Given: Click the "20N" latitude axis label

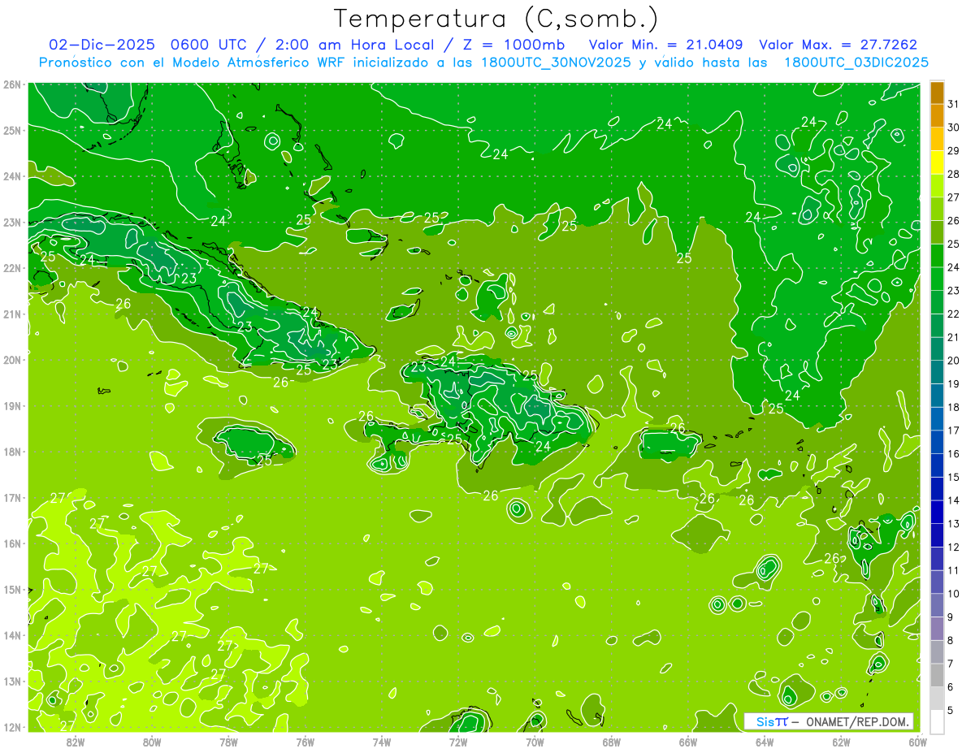Looking at the screenshot, I should (12, 360).
